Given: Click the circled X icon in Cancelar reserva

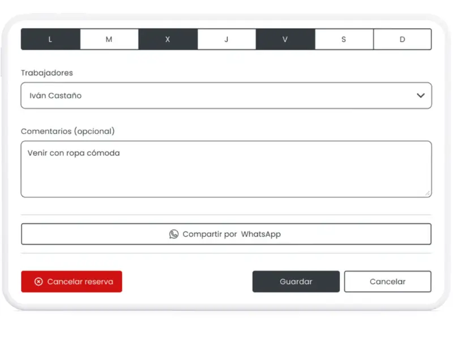Looking at the screenshot, I should coord(39,281).
